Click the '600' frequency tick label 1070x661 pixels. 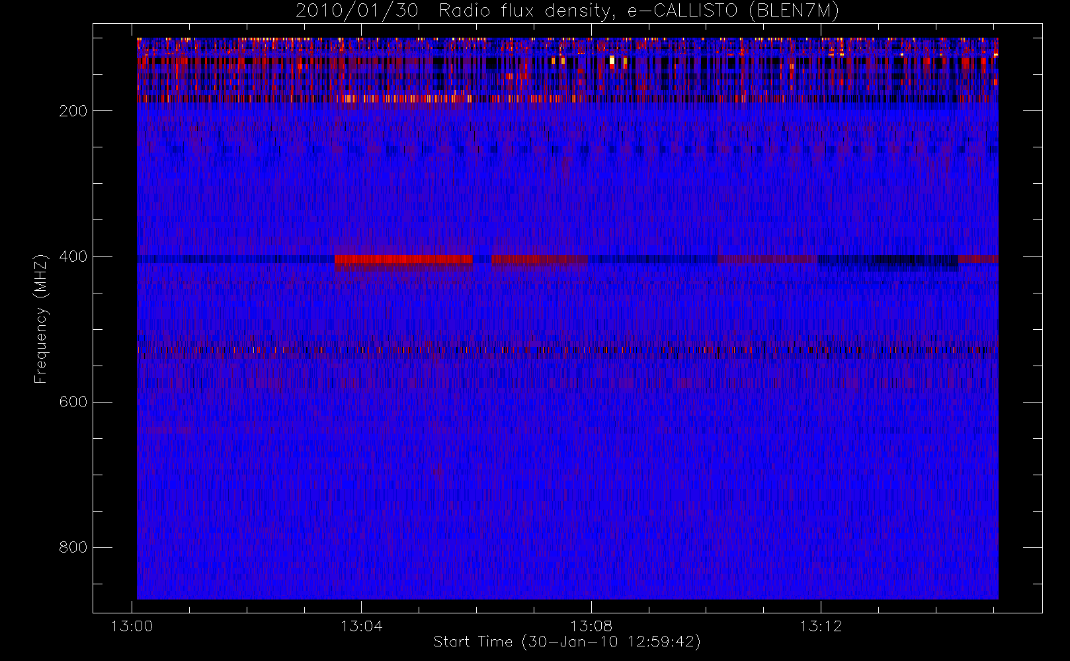point(73,402)
